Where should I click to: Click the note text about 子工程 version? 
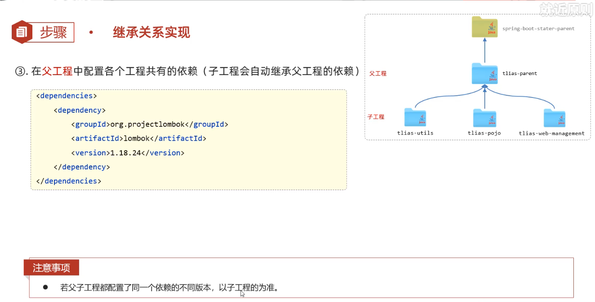click(x=169, y=288)
